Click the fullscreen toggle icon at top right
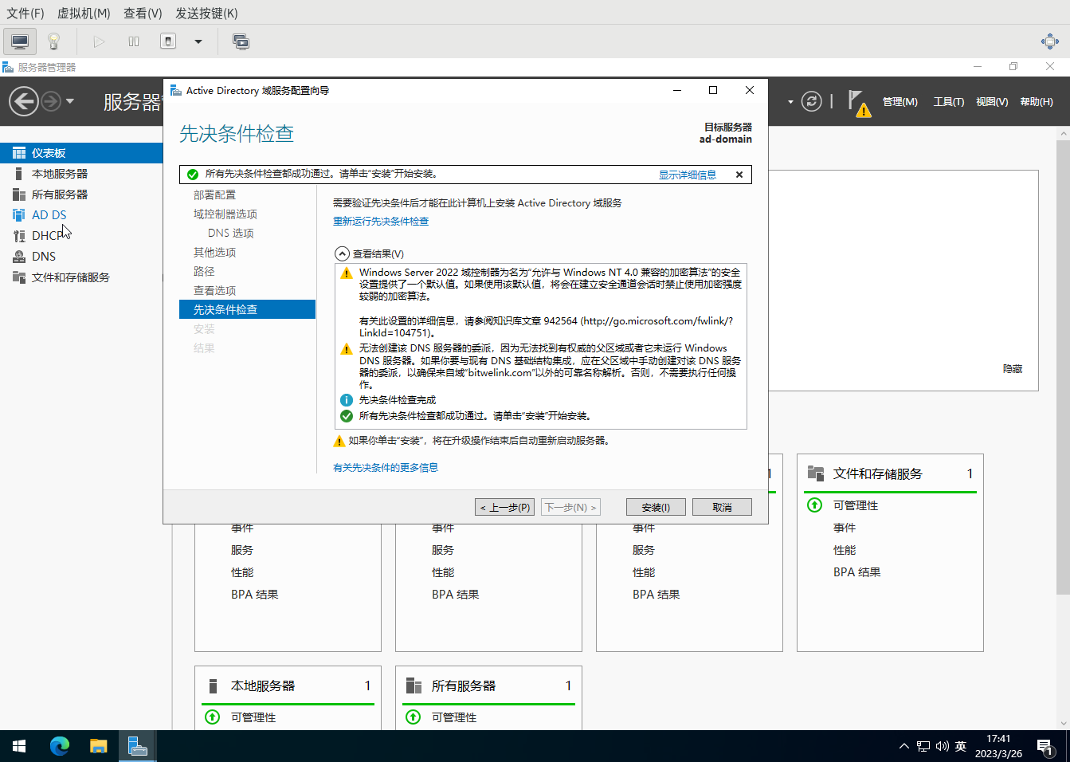Image resolution: width=1070 pixels, height=762 pixels. [1050, 41]
